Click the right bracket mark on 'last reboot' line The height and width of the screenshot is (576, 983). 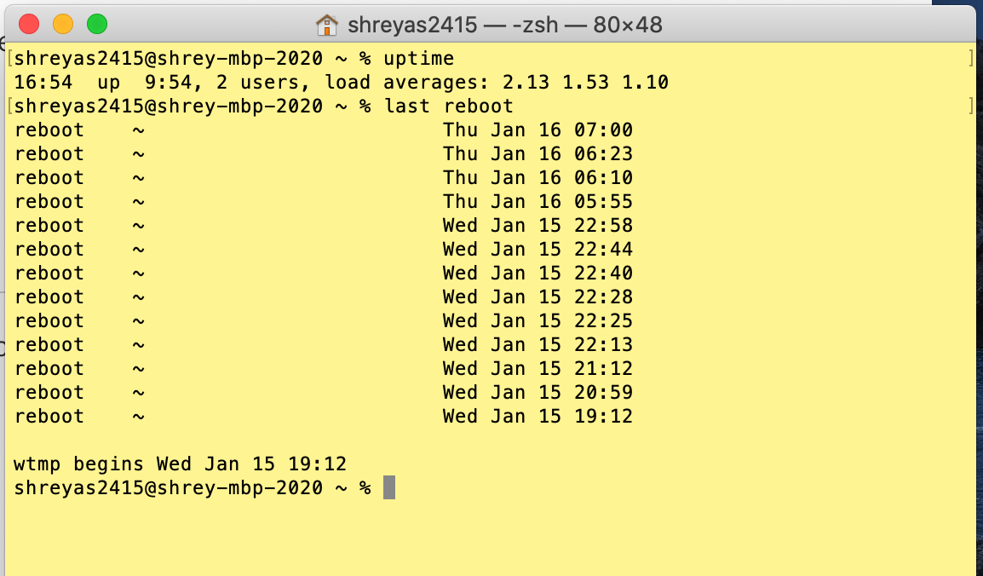970,107
